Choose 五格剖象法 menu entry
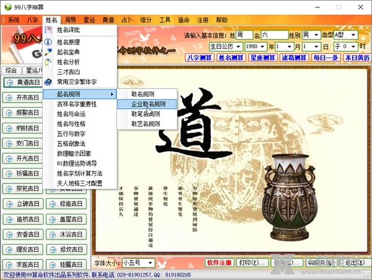 pos(80,144)
